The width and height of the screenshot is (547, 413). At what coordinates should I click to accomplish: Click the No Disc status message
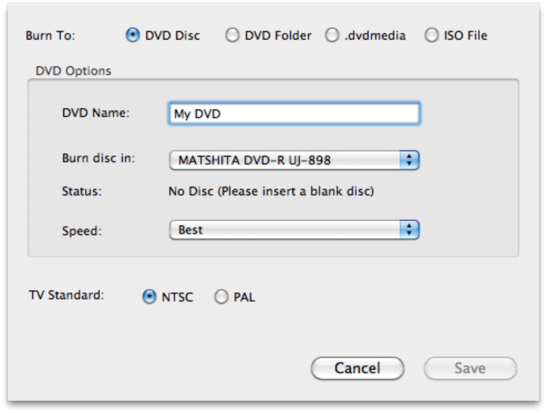click(x=271, y=191)
